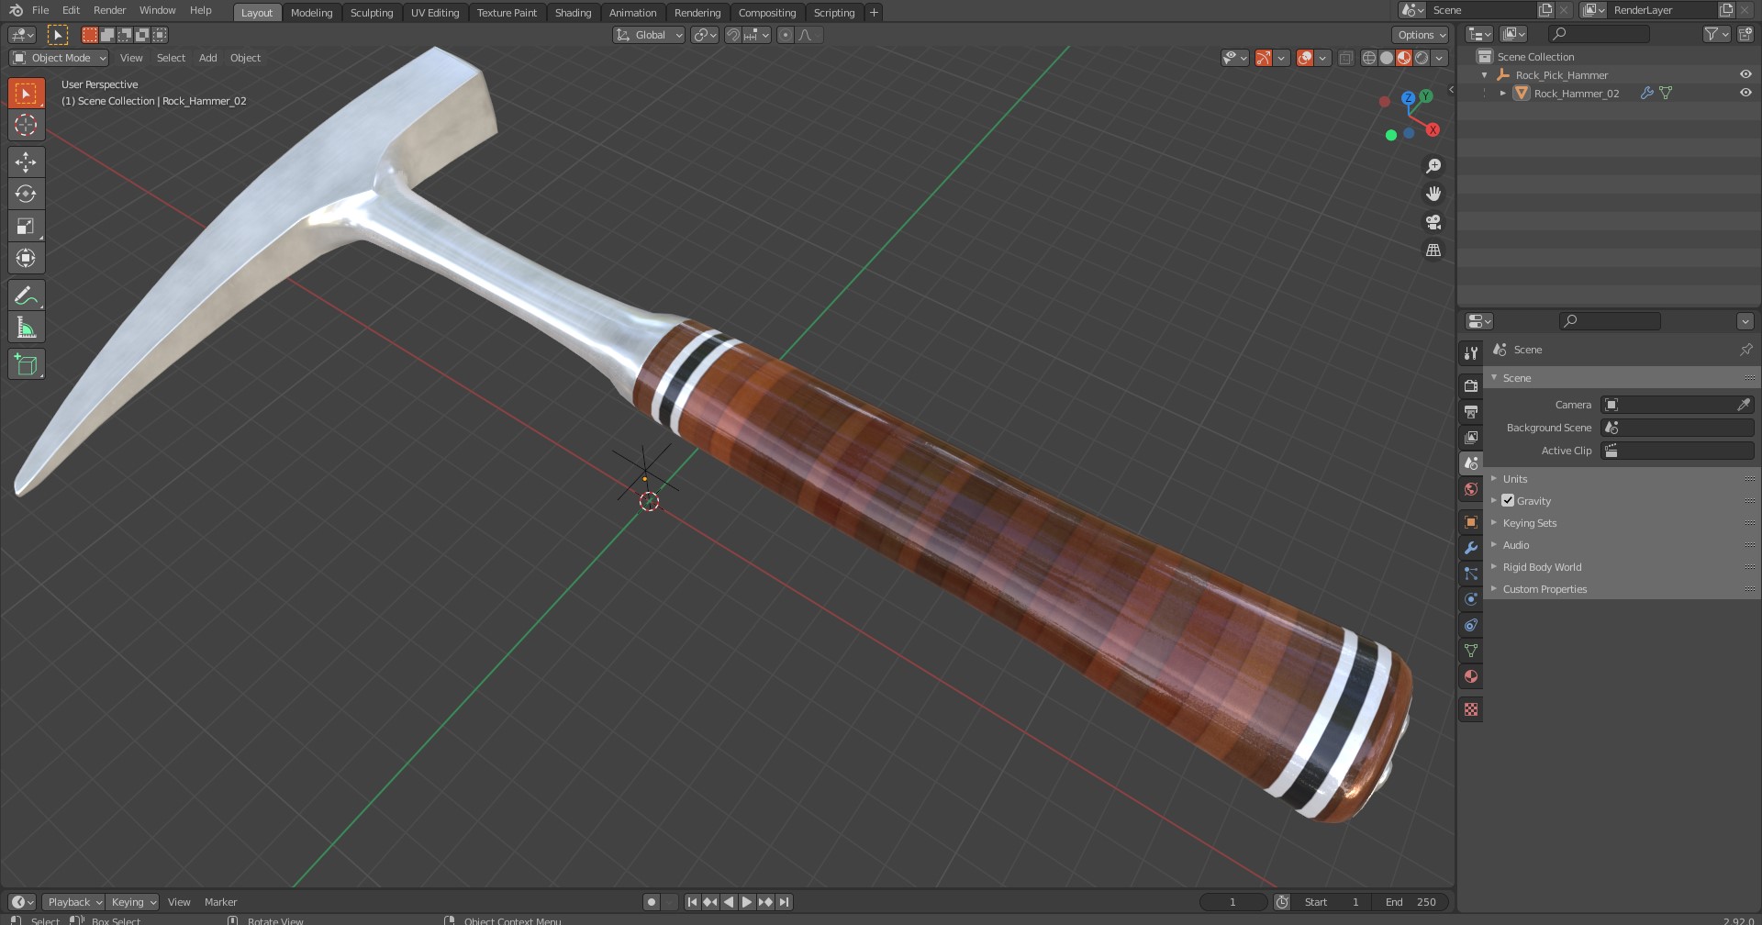Expand Rock_Hammer_02 tree item
This screenshot has width=1762, height=925.
[x=1502, y=93]
